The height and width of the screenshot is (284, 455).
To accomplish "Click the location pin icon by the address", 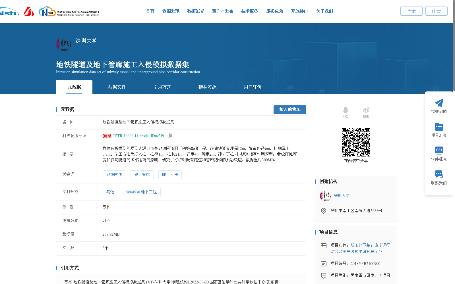I will [x=324, y=211].
